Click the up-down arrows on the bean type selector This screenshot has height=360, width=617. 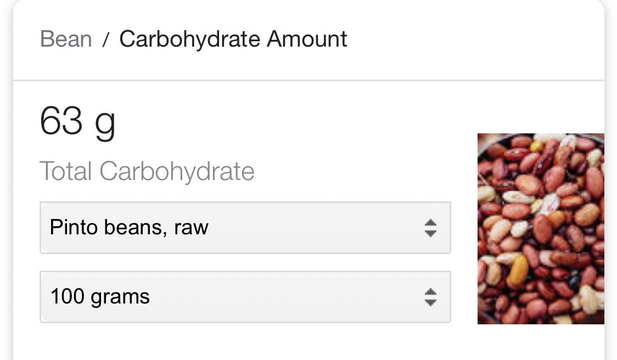tap(430, 228)
